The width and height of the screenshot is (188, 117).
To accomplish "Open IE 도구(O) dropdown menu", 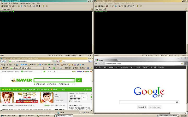I will pos(83,68).
